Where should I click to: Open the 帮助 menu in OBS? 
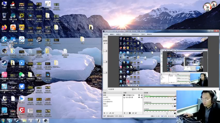(x=149, y=34)
